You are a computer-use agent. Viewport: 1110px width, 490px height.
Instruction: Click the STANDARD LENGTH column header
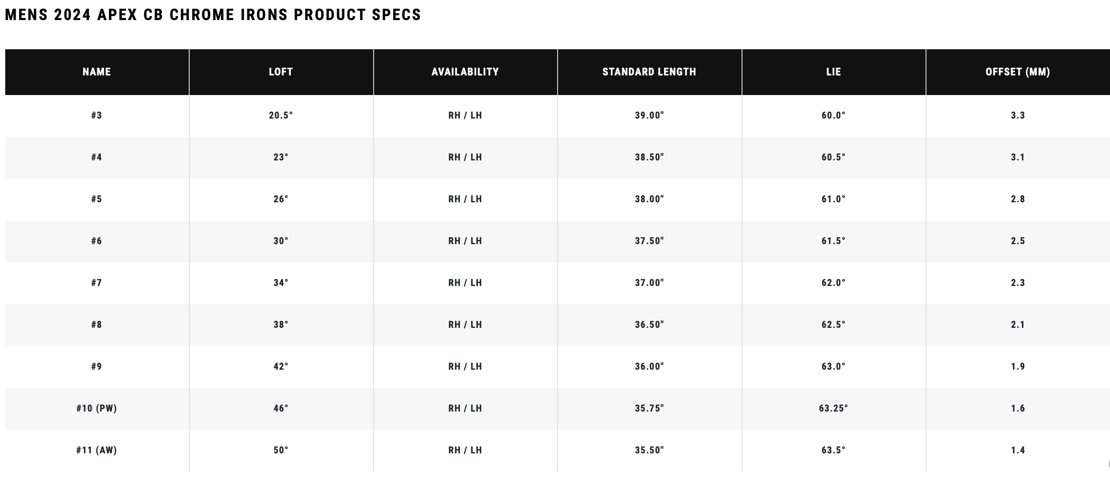(649, 72)
